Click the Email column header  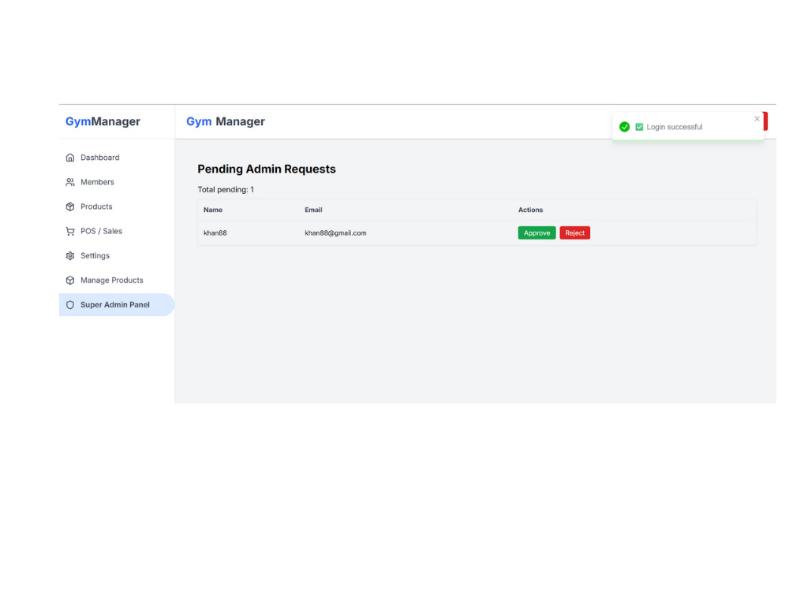click(x=313, y=210)
